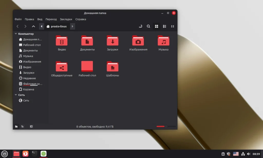Switch to list view

[x=165, y=27]
